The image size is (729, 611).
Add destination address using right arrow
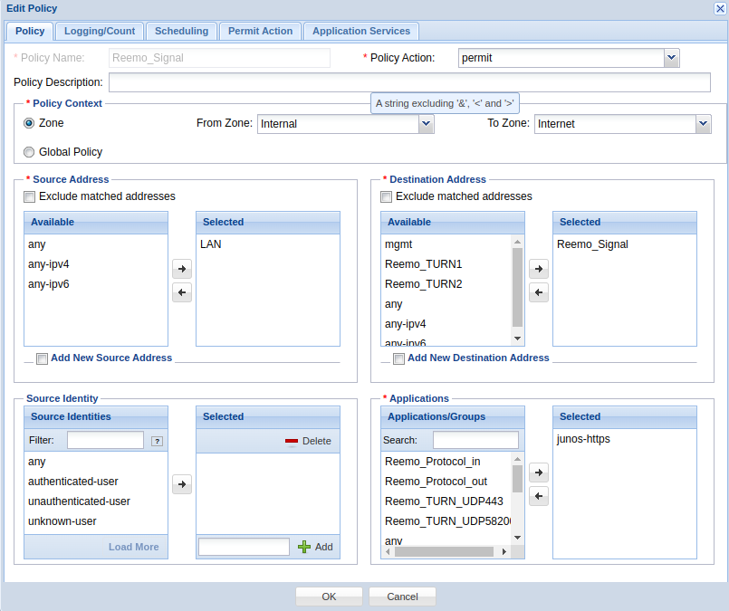click(x=539, y=269)
